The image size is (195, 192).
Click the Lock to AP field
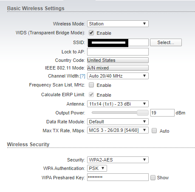click(x=118, y=52)
